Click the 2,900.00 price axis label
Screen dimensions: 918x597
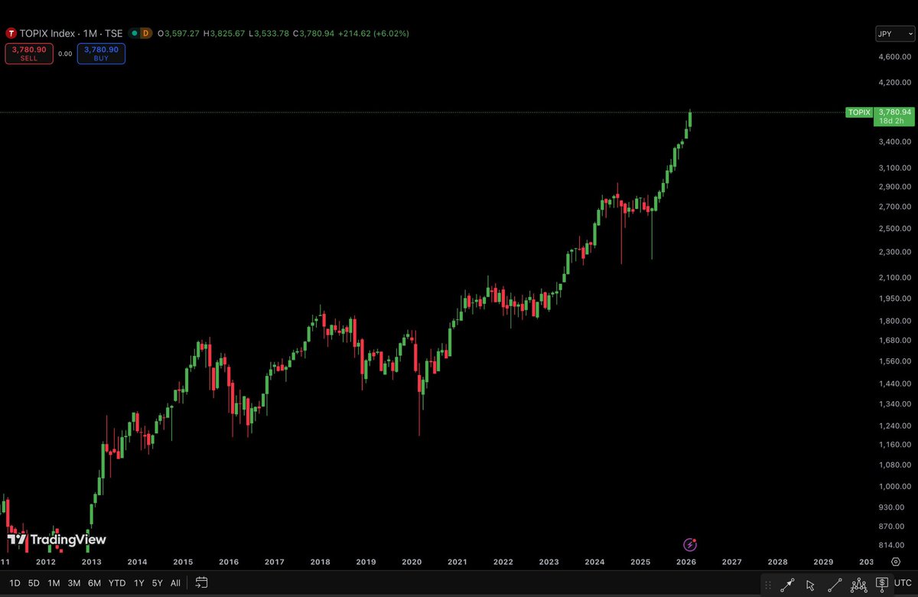[x=896, y=188]
